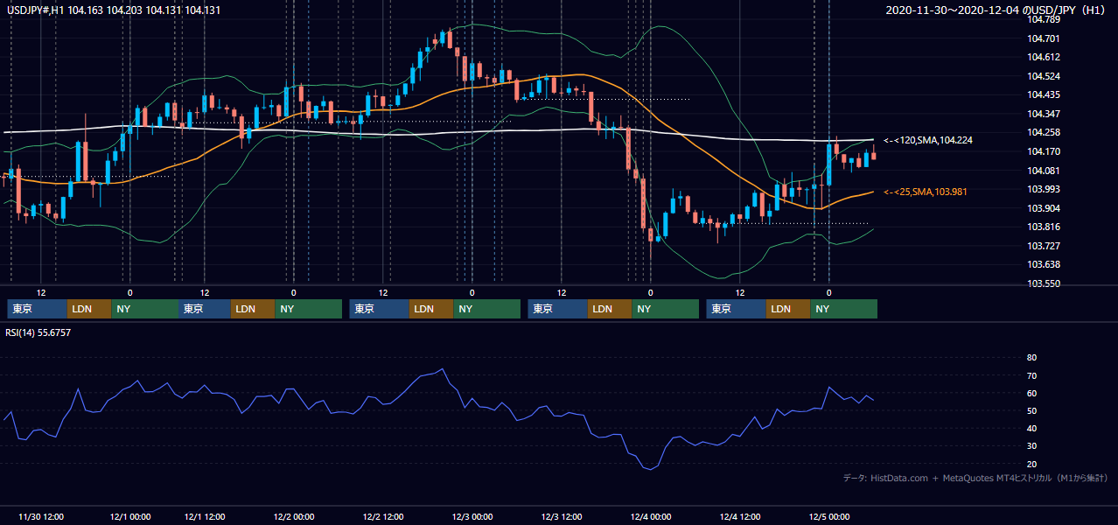Click the 103.550 price axis label
Image resolution: width=1118 pixels, height=525 pixels.
coord(1044,283)
